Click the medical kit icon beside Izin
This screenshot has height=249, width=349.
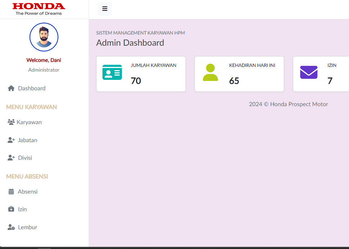coord(11,209)
